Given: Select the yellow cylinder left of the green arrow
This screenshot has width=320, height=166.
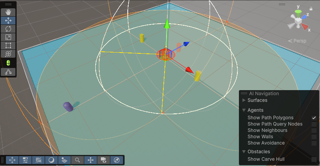Looking at the screenshot, I should pos(142,38).
